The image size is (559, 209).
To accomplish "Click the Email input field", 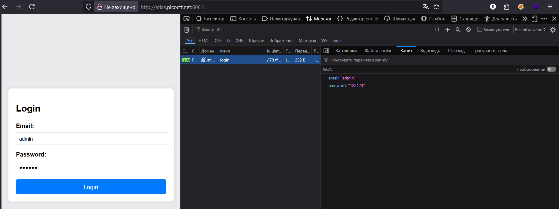I will [93, 139].
